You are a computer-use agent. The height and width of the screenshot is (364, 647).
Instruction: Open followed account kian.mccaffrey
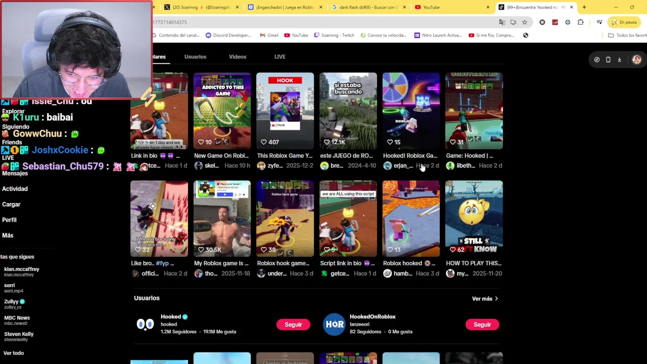[x=21, y=271]
